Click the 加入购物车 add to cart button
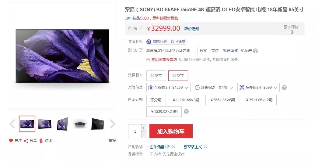Viewport: 315px width, 162px height. point(171,131)
